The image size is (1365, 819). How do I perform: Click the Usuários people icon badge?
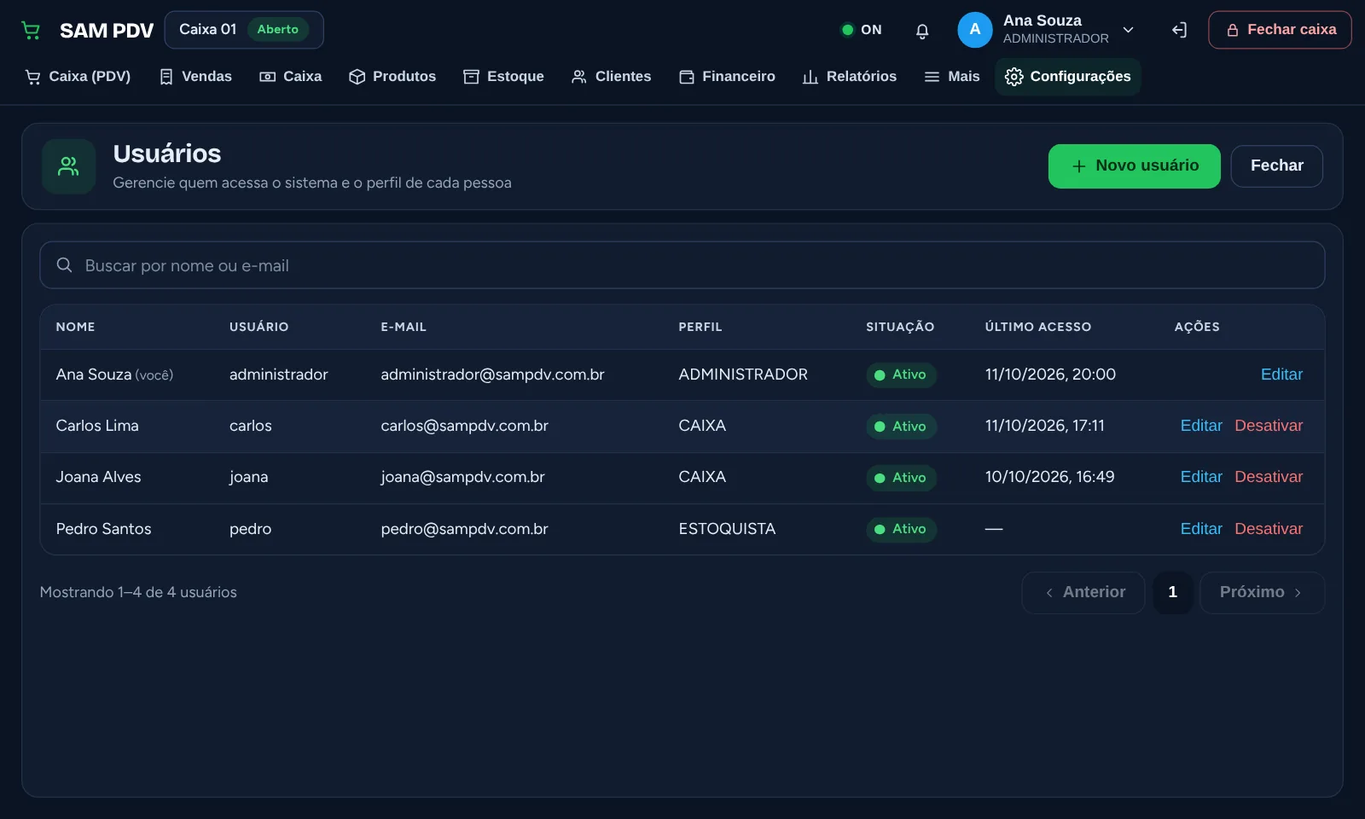pyautogui.click(x=68, y=166)
